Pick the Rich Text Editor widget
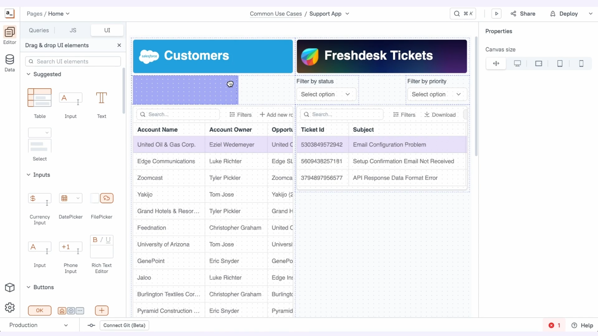This screenshot has height=336, width=598. [102, 247]
